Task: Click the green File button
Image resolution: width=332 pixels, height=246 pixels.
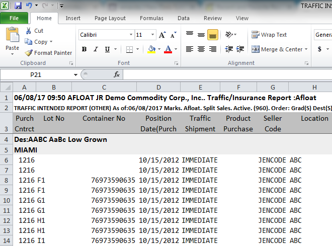Action: click(14, 18)
